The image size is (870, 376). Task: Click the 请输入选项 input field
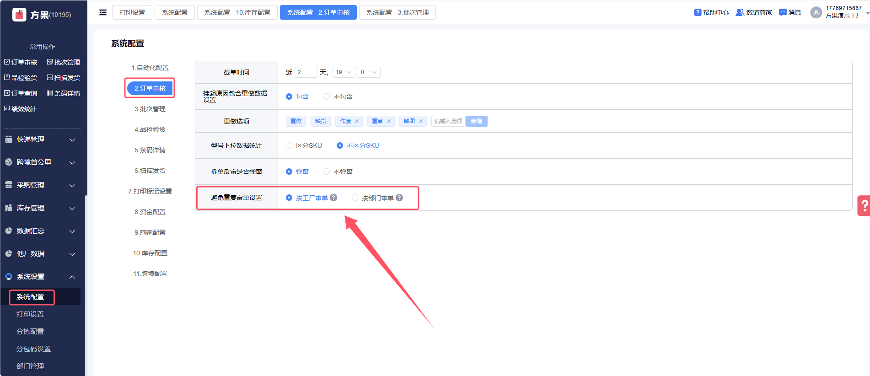(448, 121)
